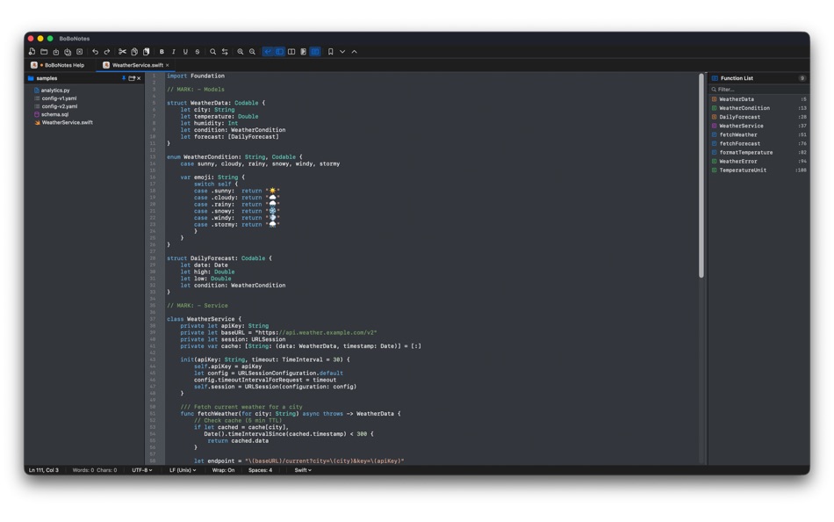Click the Bookmark icon in the toolbar
The width and height of the screenshot is (834, 522).
pos(332,52)
